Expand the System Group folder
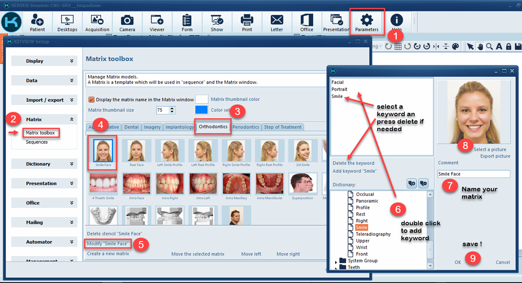The width and height of the screenshot is (522, 283). pyautogui.click(x=336, y=261)
